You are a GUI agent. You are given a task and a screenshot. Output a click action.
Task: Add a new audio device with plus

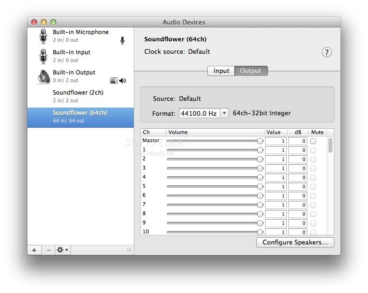click(x=34, y=250)
